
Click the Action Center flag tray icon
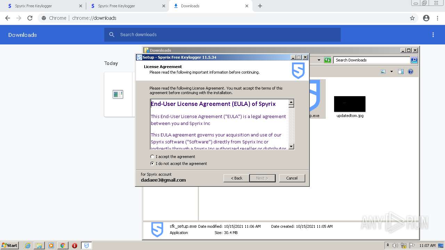(412, 245)
